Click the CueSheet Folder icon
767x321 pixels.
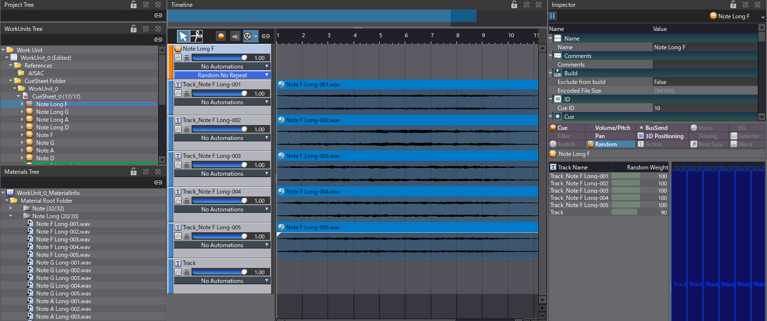pyautogui.click(x=18, y=81)
